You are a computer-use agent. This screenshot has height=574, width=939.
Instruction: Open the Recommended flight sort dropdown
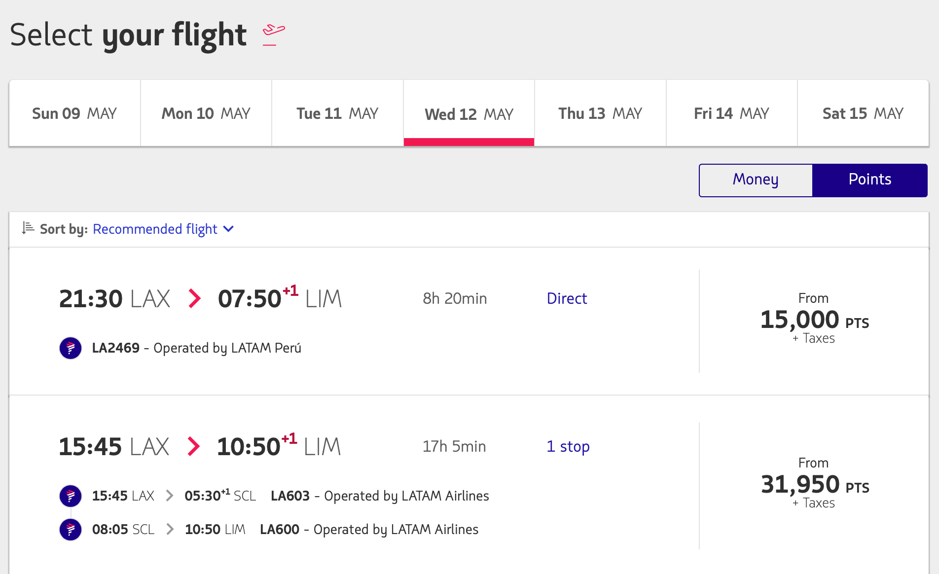[154, 229]
